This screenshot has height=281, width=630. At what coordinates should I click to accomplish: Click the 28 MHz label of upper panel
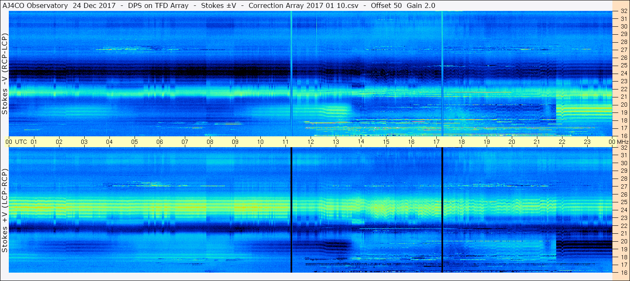tap(624, 42)
